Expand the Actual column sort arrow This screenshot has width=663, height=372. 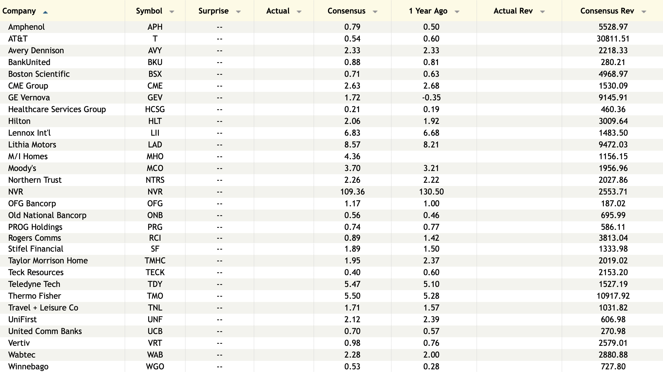[x=299, y=12]
